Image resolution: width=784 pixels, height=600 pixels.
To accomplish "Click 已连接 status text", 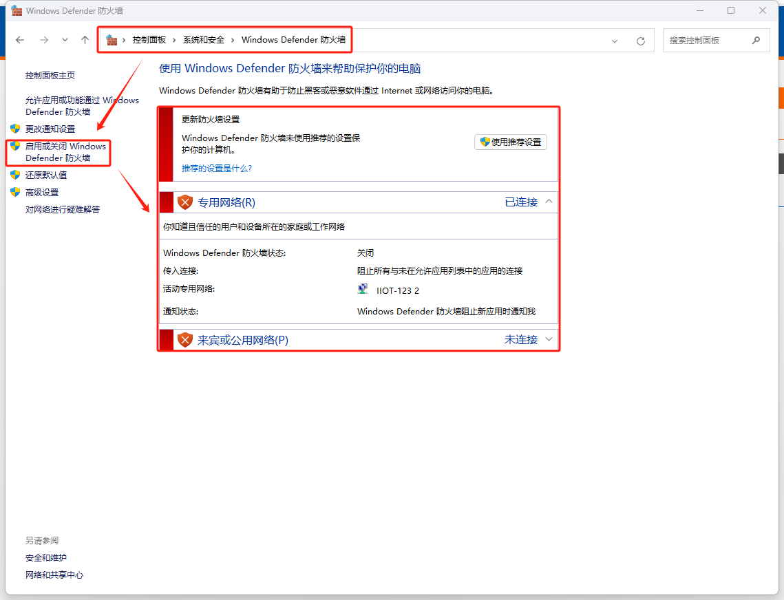I will (x=521, y=202).
